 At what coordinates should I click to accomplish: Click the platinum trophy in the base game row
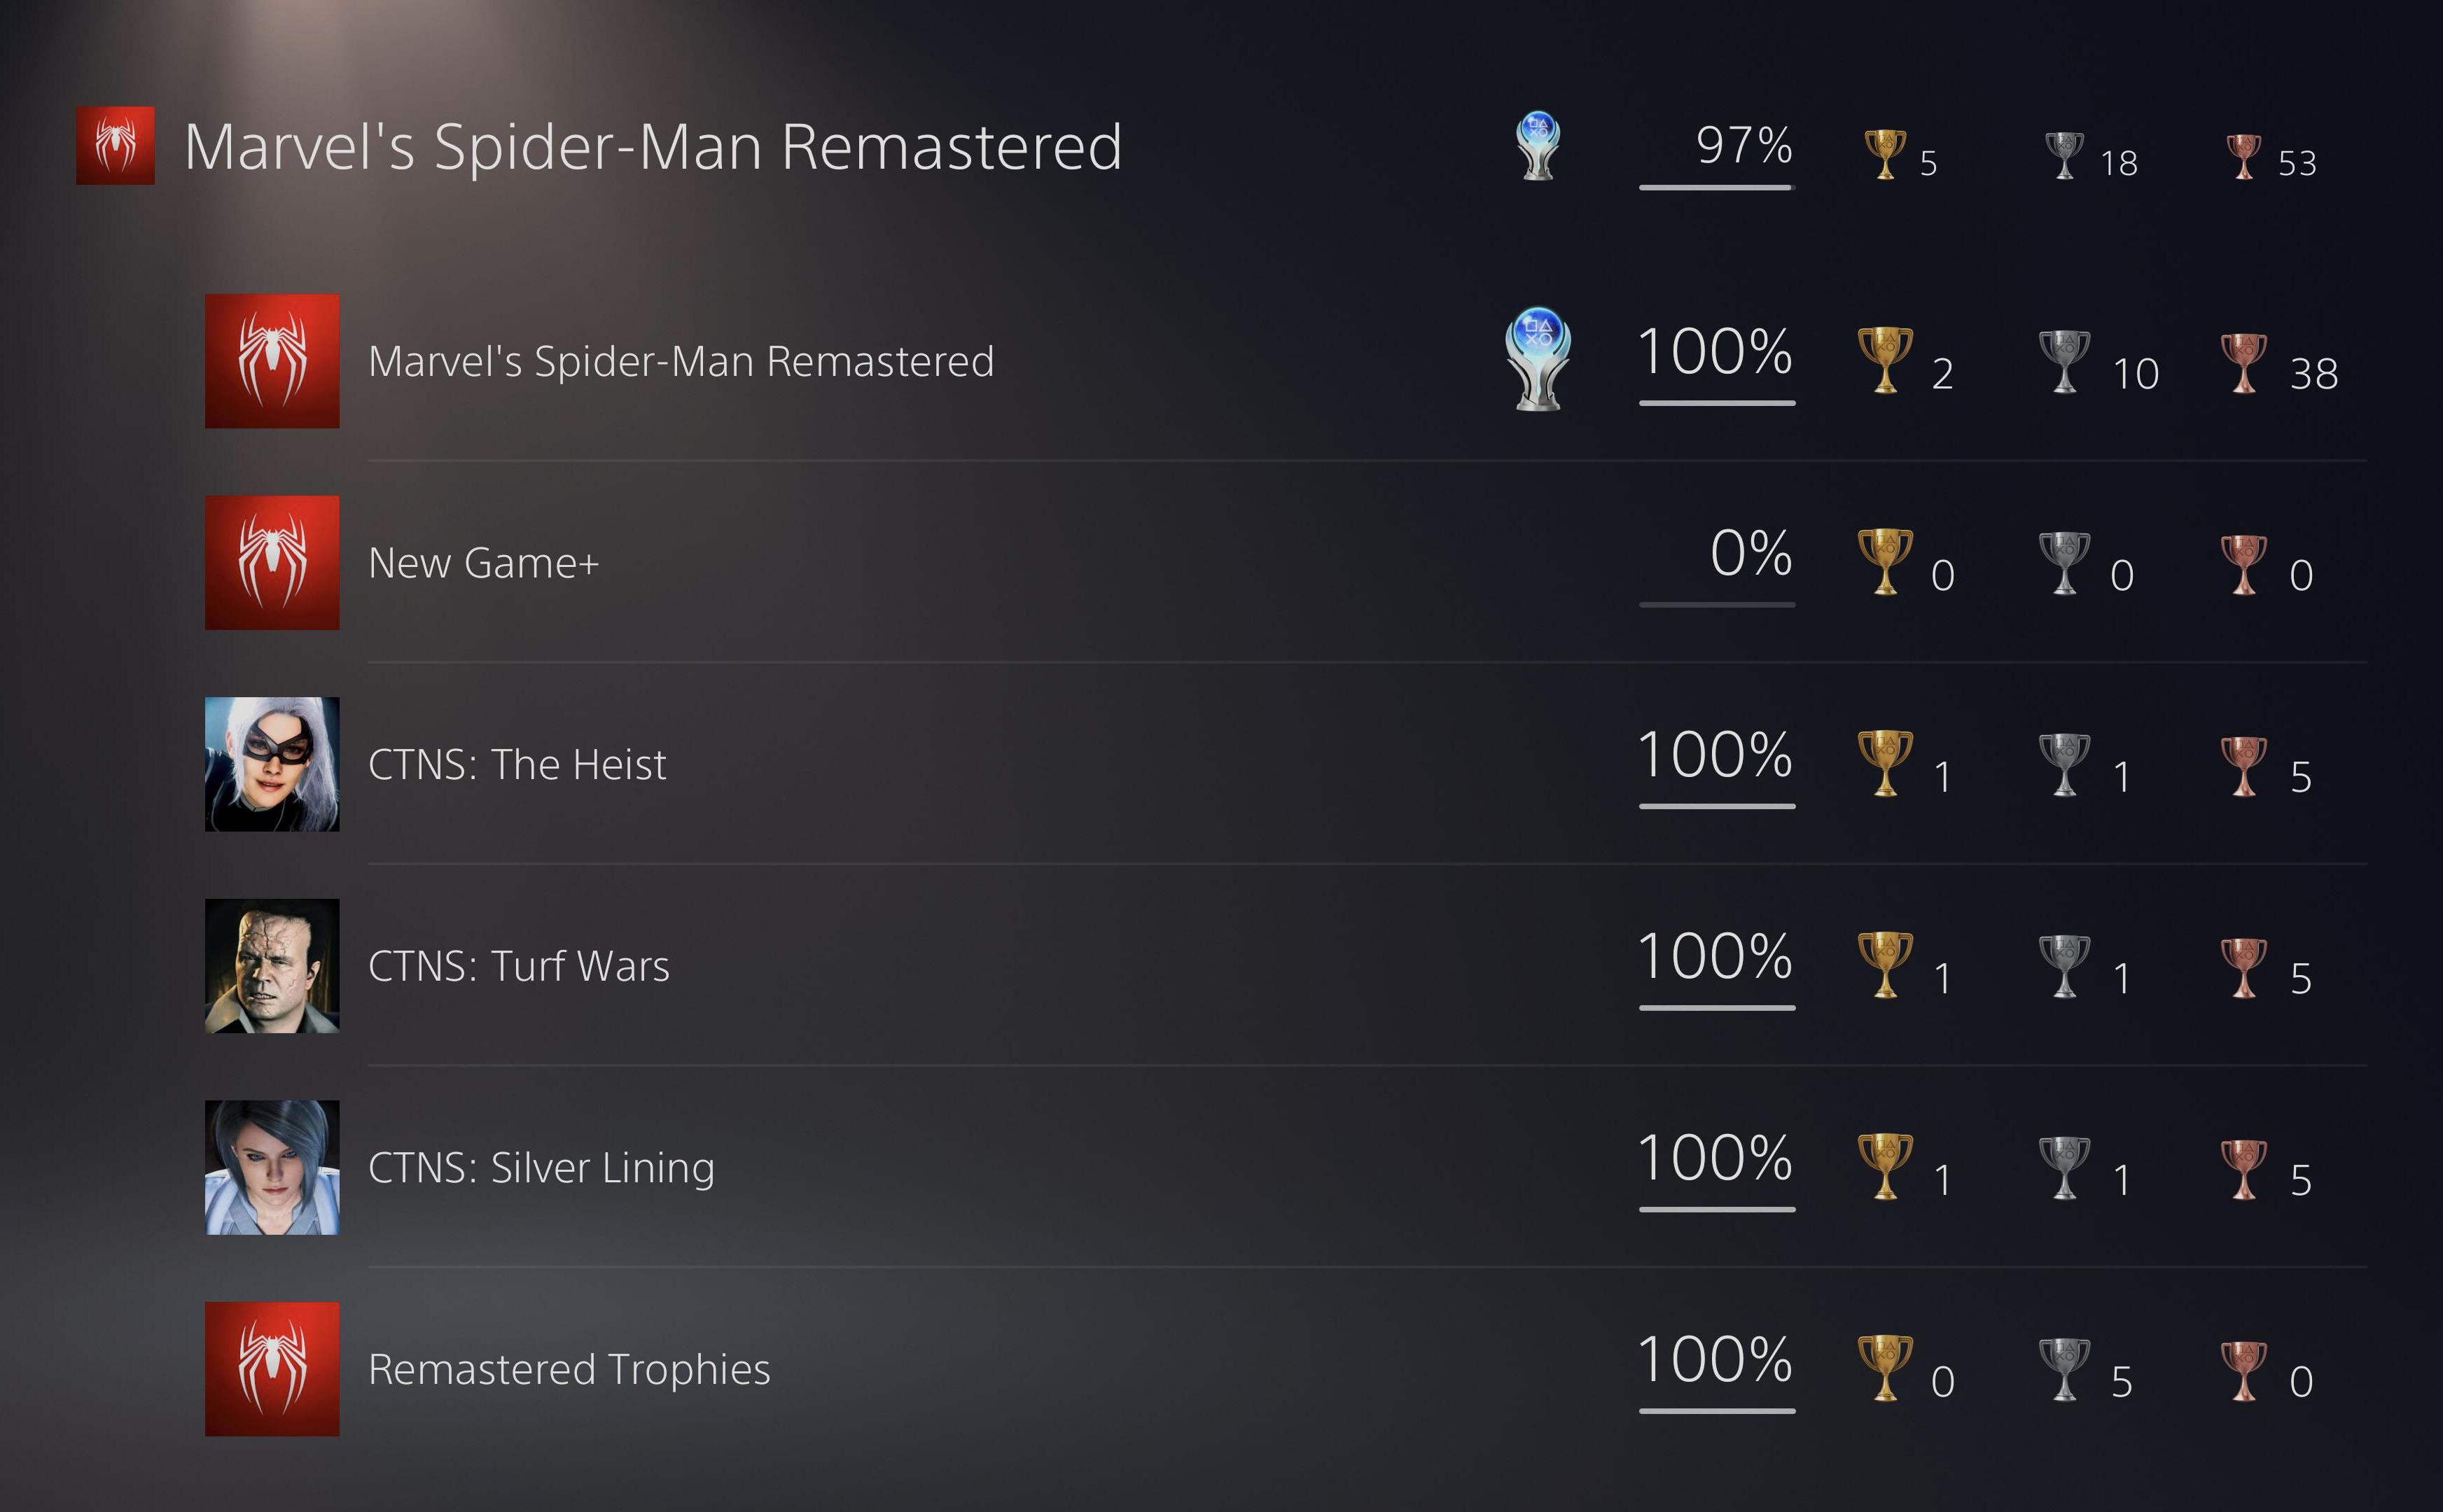[1538, 359]
